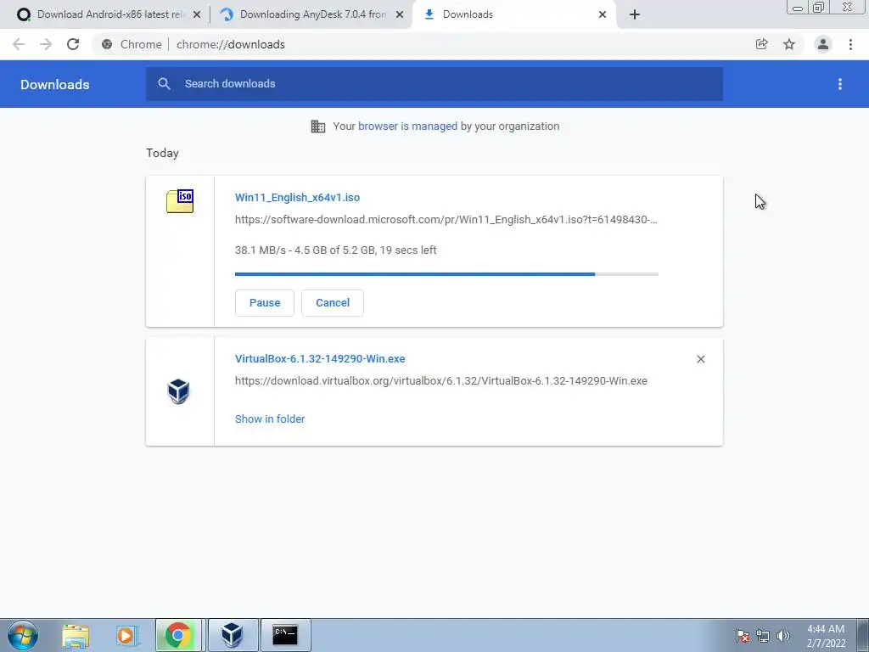The width and height of the screenshot is (869, 652).
Task: Click the organization building icon
Action: pos(318,126)
